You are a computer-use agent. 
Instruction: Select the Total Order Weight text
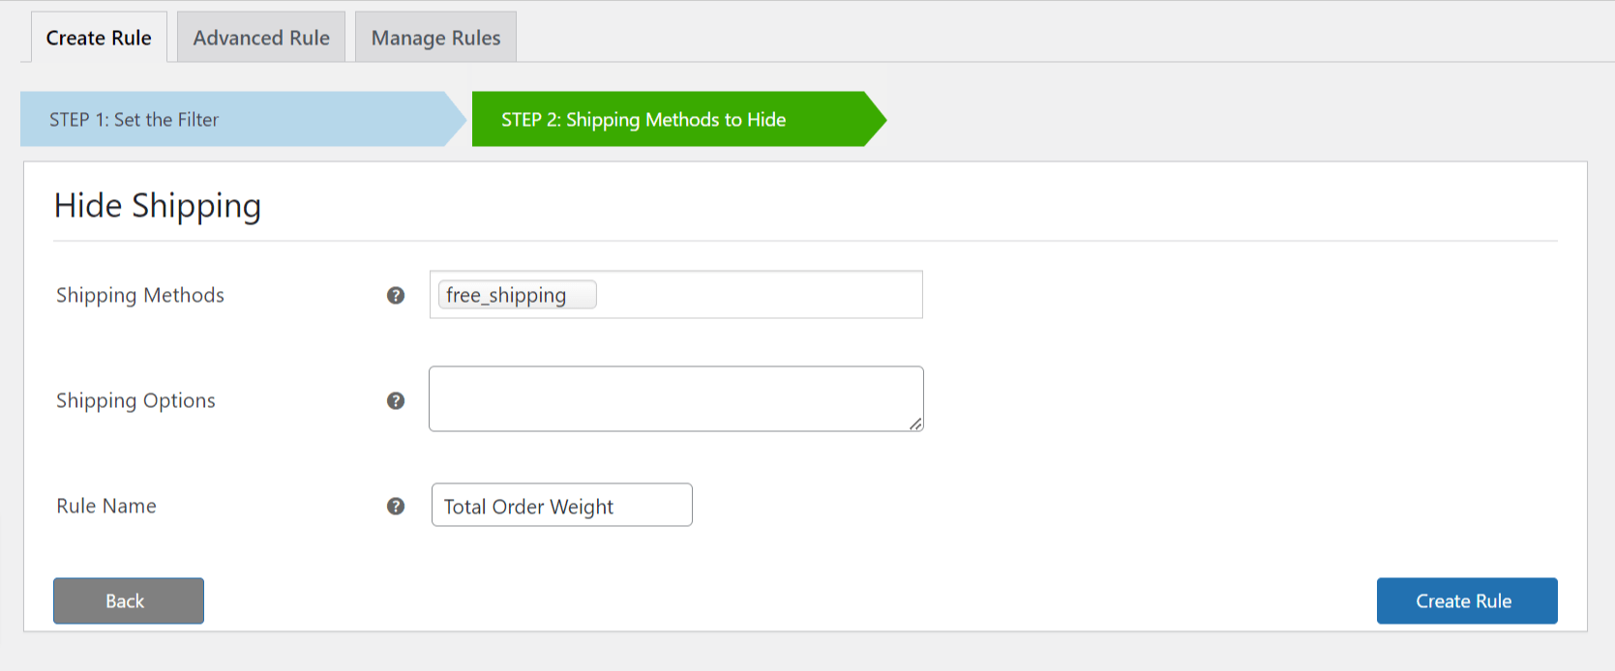coord(527,506)
